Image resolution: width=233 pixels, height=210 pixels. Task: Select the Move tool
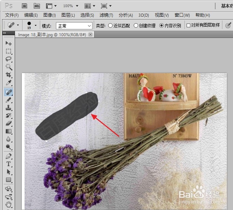point(9,43)
